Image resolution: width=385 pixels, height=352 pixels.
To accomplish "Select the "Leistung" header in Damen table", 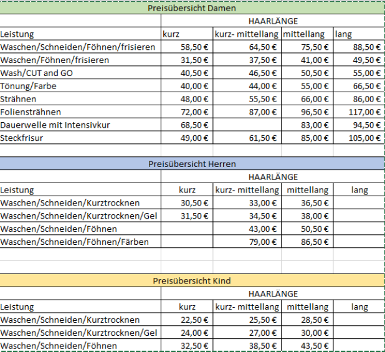I will click(17, 34).
